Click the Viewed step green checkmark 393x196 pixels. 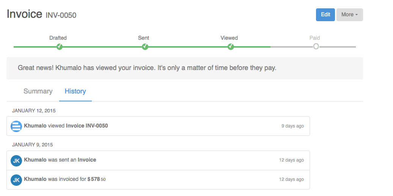click(x=231, y=47)
